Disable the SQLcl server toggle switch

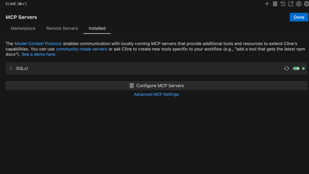[296, 68]
